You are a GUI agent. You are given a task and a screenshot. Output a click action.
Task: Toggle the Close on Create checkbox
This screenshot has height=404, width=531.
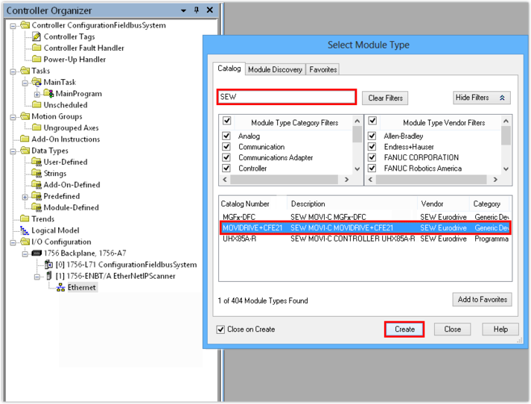(x=220, y=329)
